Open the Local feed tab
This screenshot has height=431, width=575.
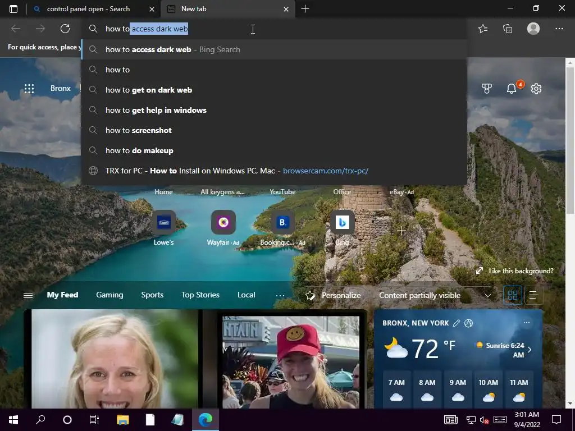tap(246, 295)
